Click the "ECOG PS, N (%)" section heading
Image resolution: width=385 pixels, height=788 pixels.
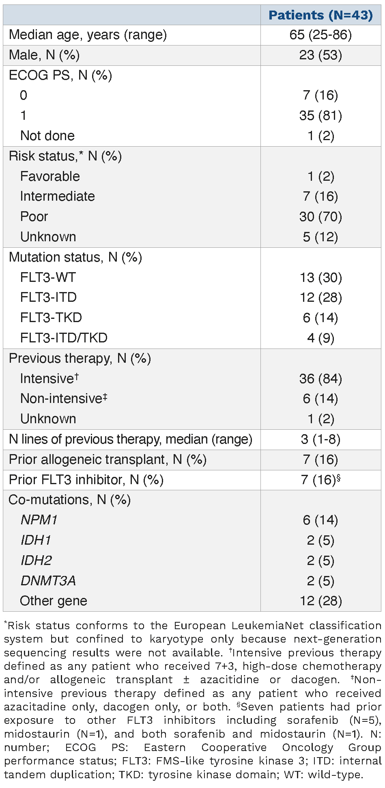[x=60, y=75]
